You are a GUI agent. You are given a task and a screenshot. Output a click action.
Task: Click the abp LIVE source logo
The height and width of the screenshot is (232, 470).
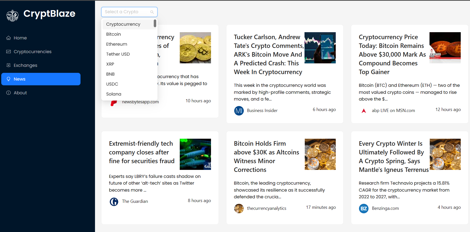[364, 111]
